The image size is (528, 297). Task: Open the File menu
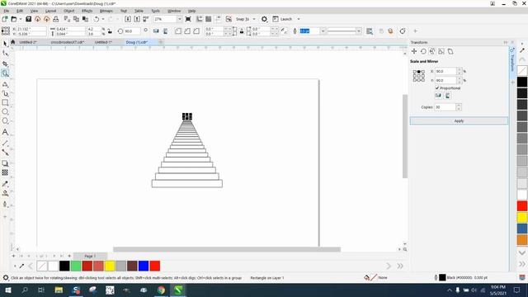click(6, 11)
